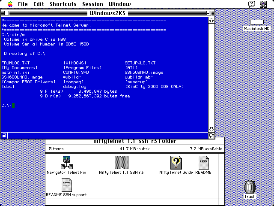274x206 pixels.
Task: Click the Windows2KS window size box
Action: click(x=211, y=136)
